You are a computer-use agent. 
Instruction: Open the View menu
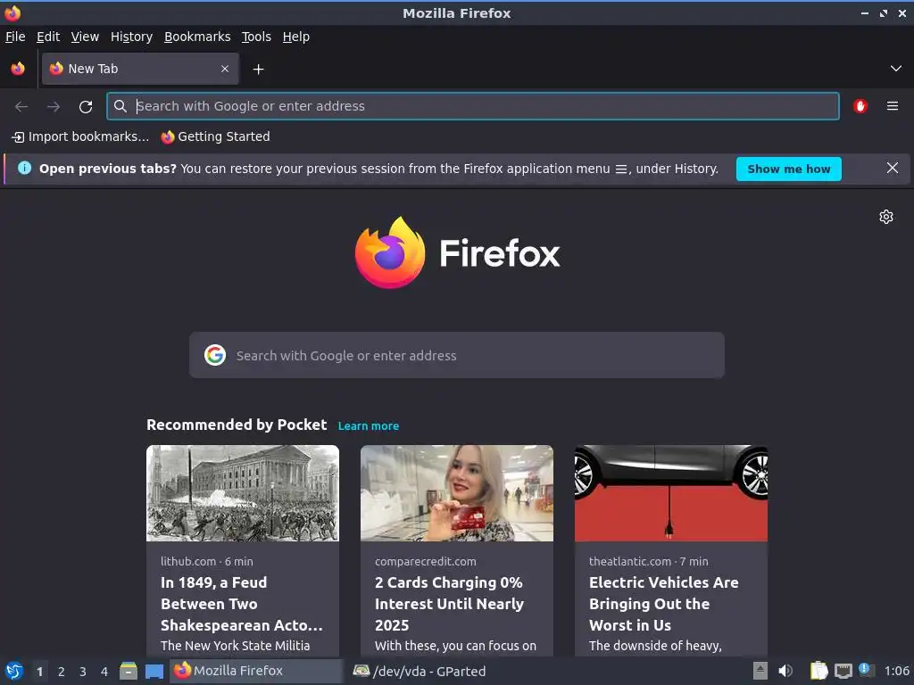[85, 37]
